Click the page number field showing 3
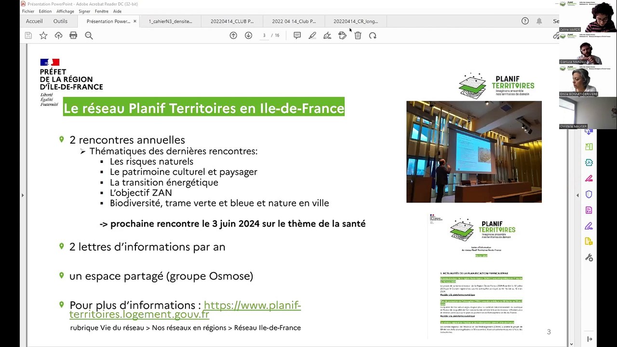 tap(264, 35)
